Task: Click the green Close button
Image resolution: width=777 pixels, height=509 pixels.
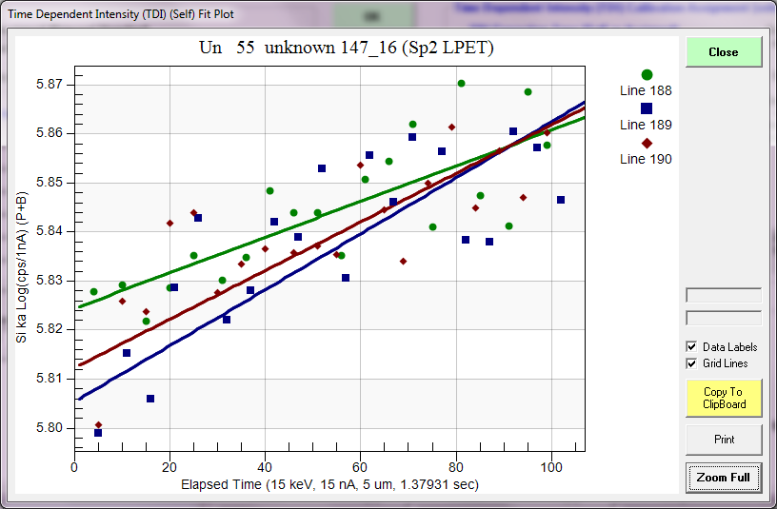Action: (x=724, y=52)
